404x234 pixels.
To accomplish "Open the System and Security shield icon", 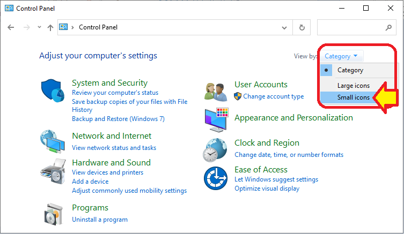I will 53,90.
